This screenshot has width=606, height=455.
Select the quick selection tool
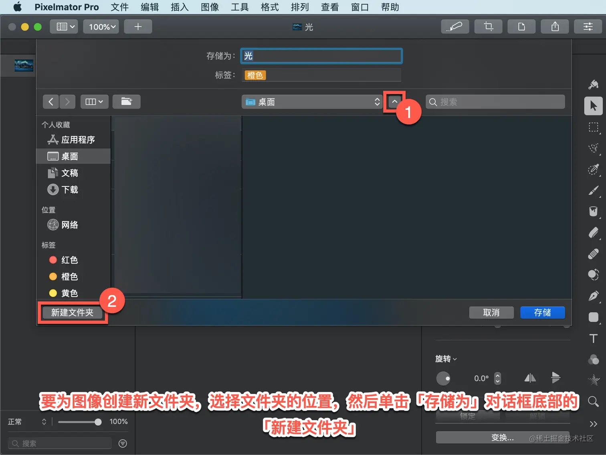pos(594,148)
